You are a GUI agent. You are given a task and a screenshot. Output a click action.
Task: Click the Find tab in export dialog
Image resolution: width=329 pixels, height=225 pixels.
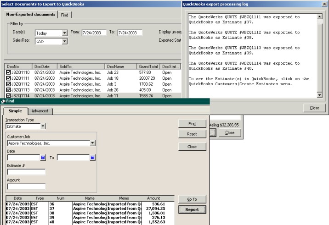pos(64,15)
